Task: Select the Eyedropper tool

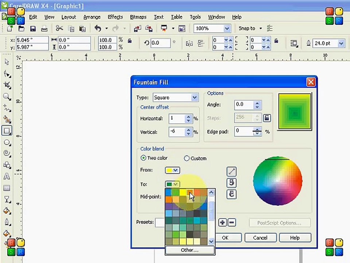Action: [x=7, y=211]
